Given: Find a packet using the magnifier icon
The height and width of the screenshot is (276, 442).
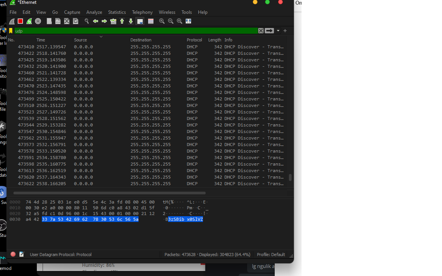Looking at the screenshot, I should tap(87, 21).
